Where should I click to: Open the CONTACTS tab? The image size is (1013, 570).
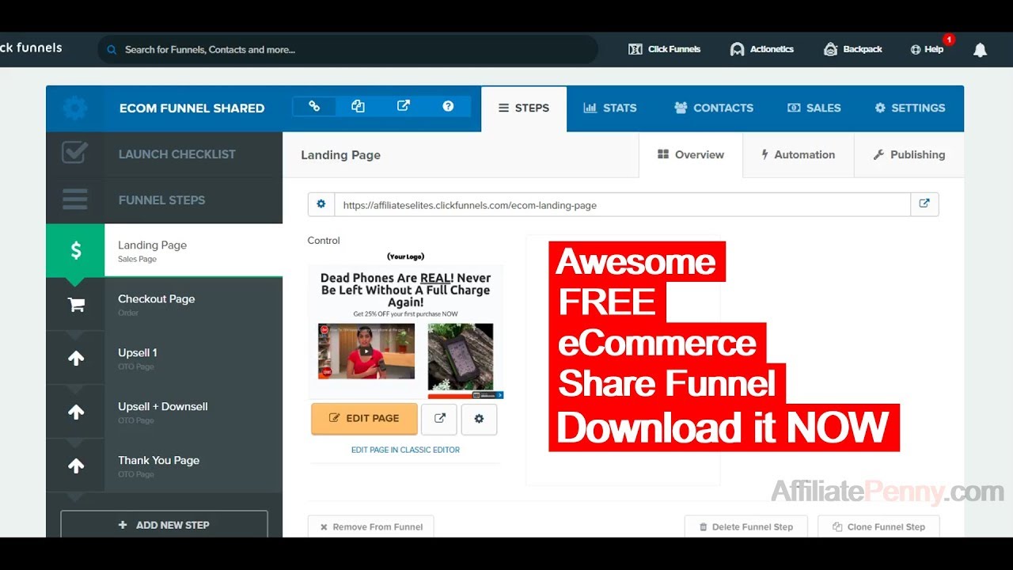tap(714, 108)
